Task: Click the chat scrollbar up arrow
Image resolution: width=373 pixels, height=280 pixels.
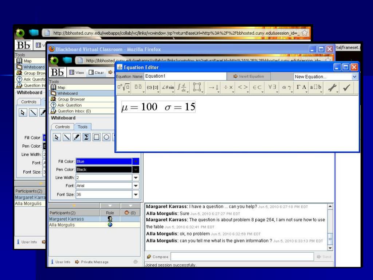Action: click(x=330, y=206)
